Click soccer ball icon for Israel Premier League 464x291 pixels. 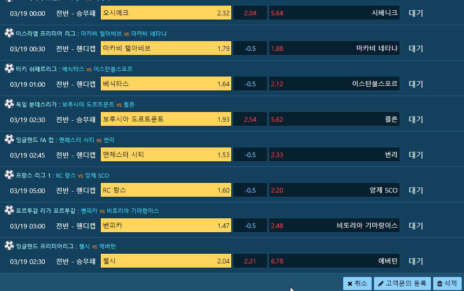(9, 33)
